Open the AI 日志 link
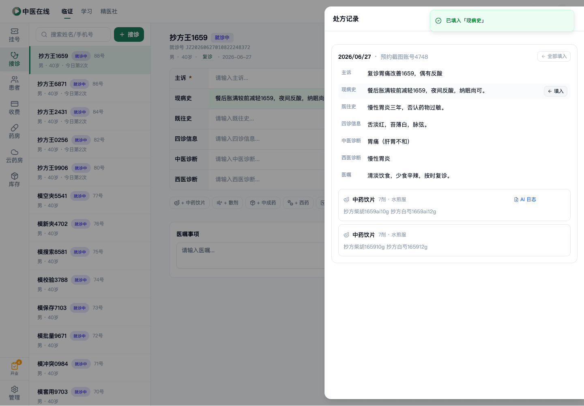 tap(525, 200)
